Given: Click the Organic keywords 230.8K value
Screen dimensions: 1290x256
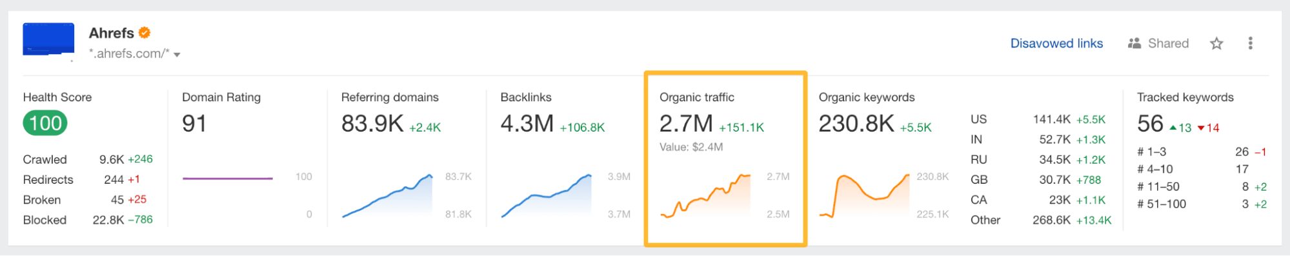Looking at the screenshot, I should pos(856,123).
